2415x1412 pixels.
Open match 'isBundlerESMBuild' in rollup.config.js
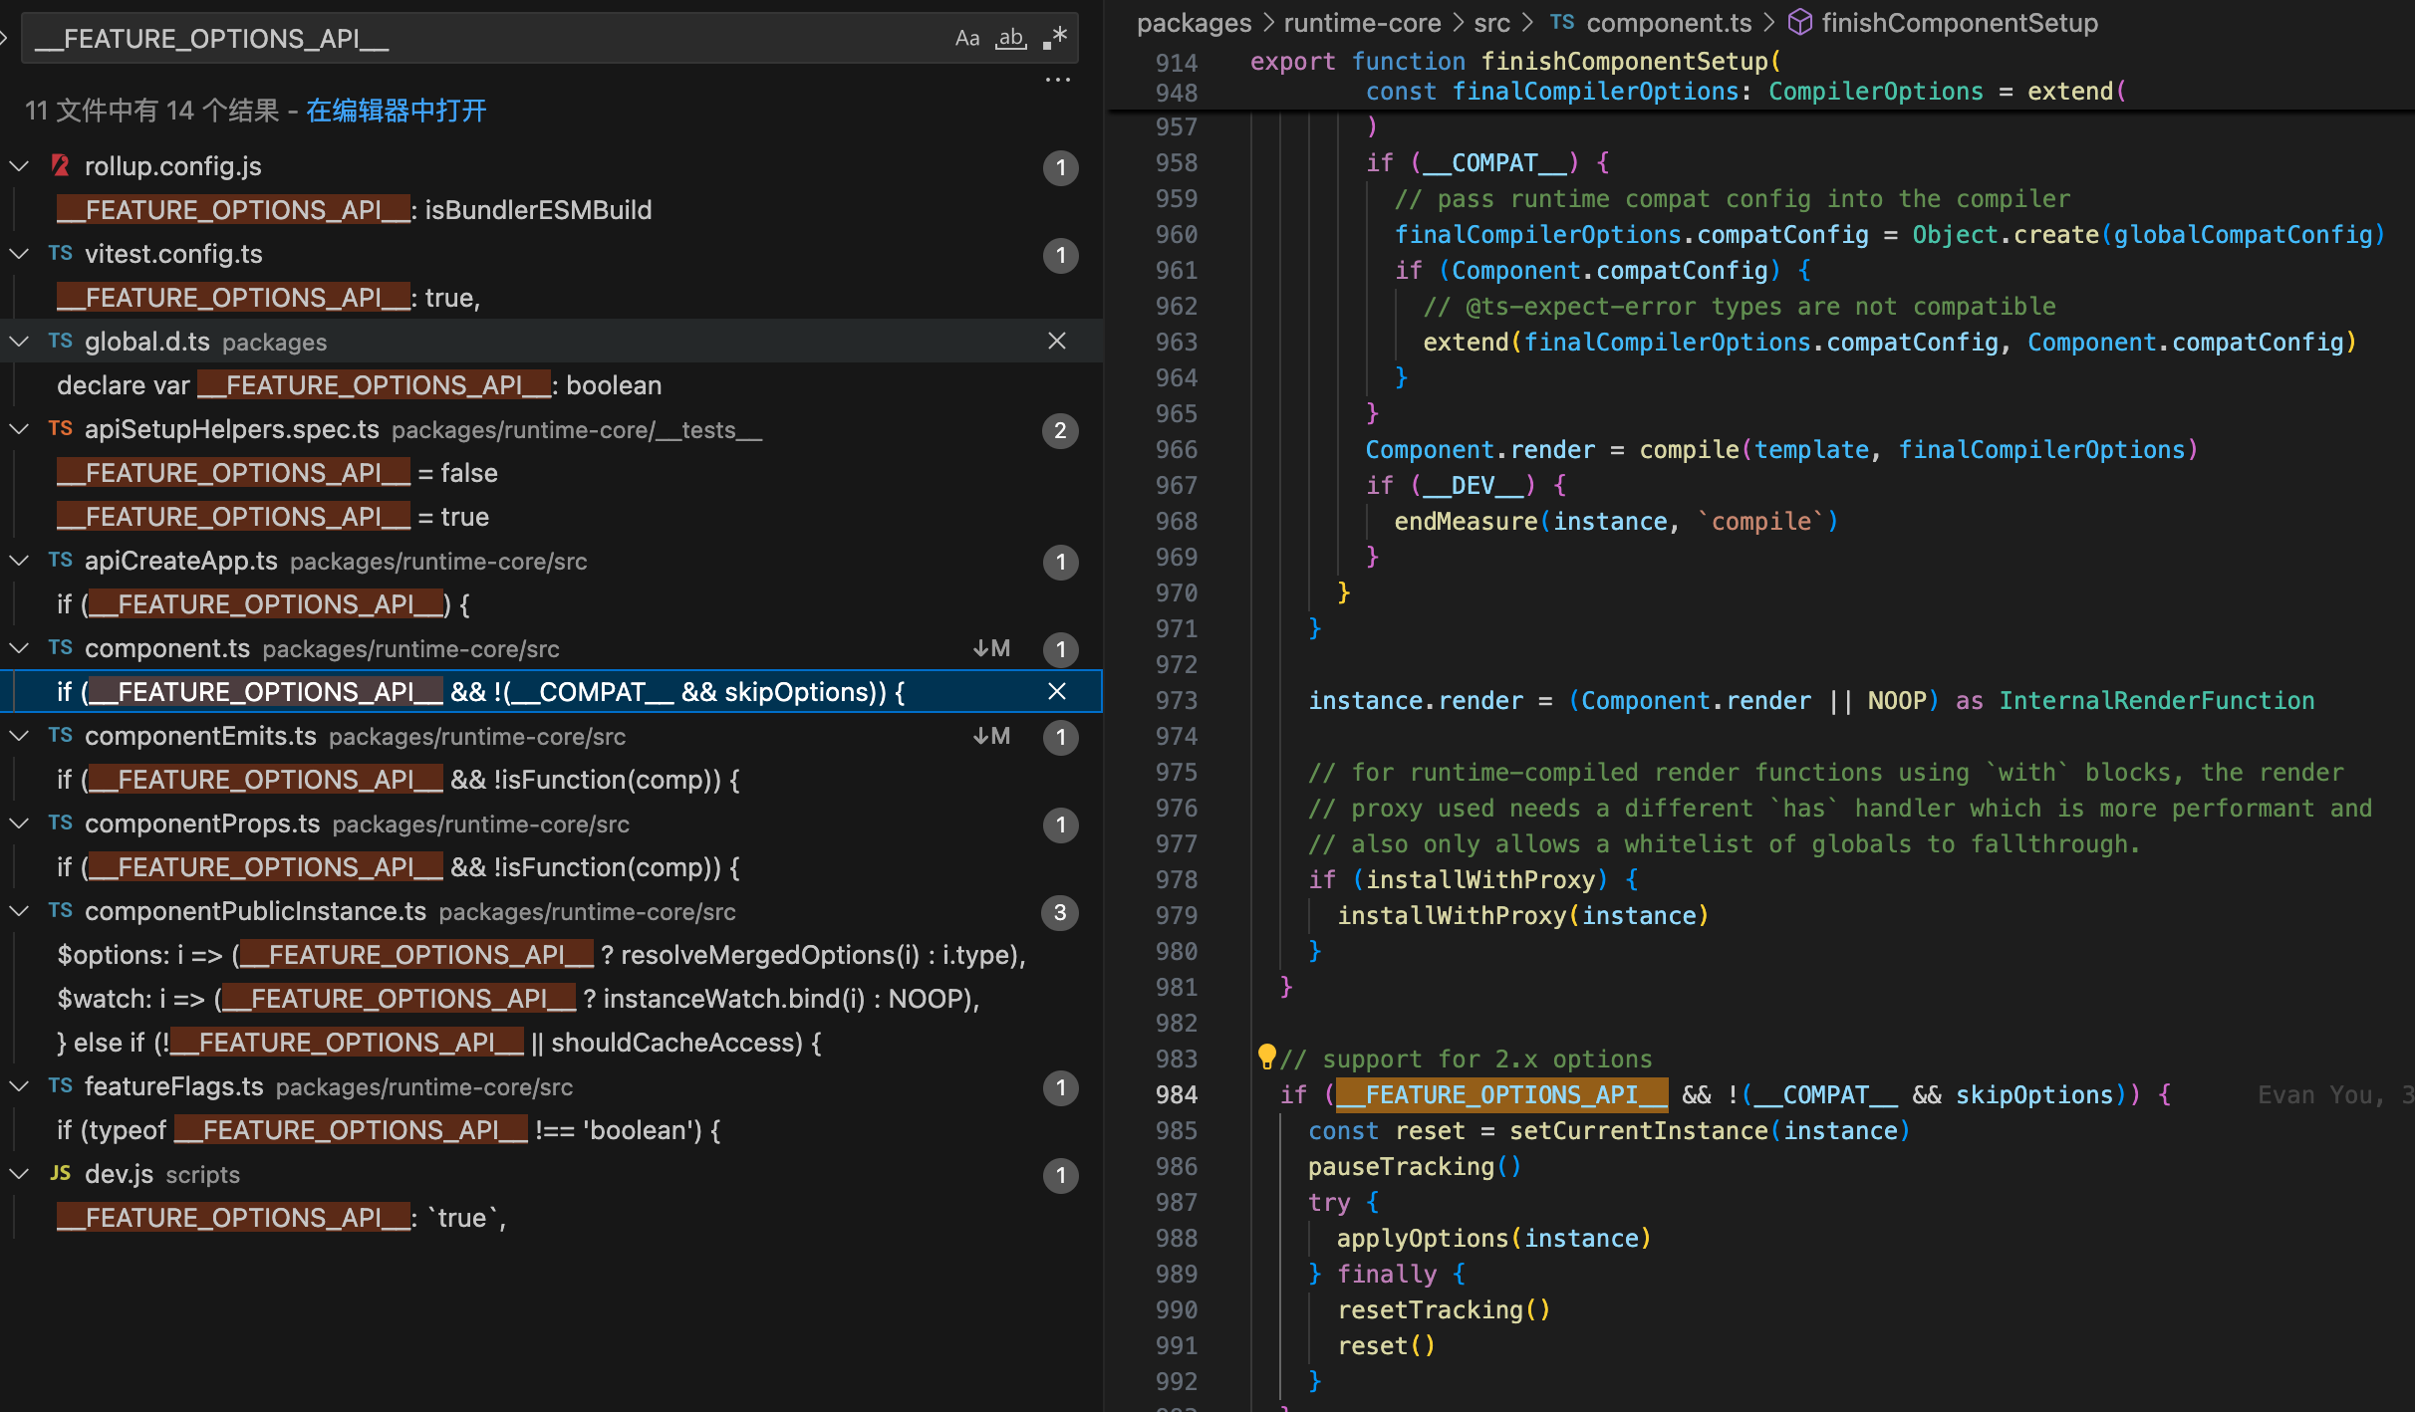(x=354, y=210)
